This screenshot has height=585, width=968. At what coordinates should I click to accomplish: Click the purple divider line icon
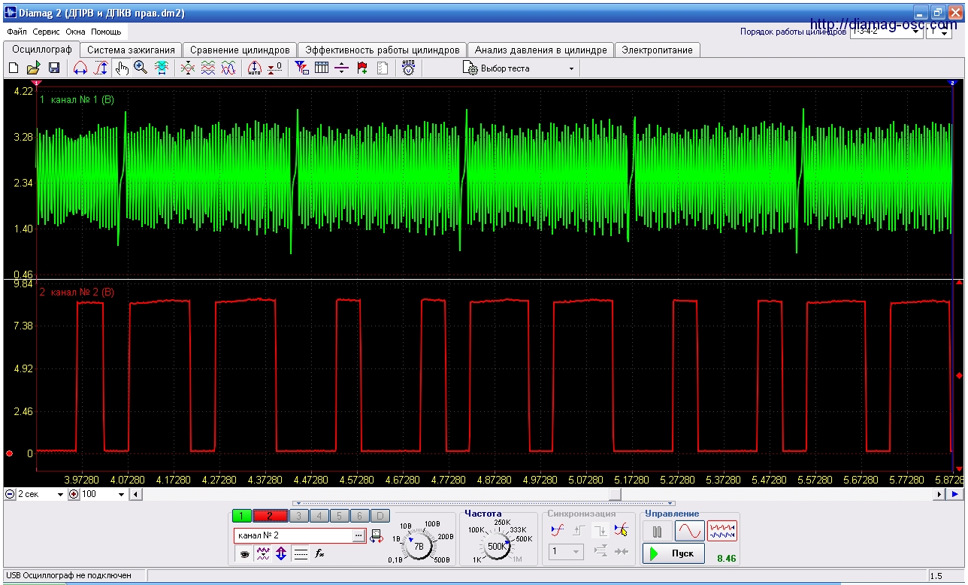pyautogui.click(x=342, y=68)
